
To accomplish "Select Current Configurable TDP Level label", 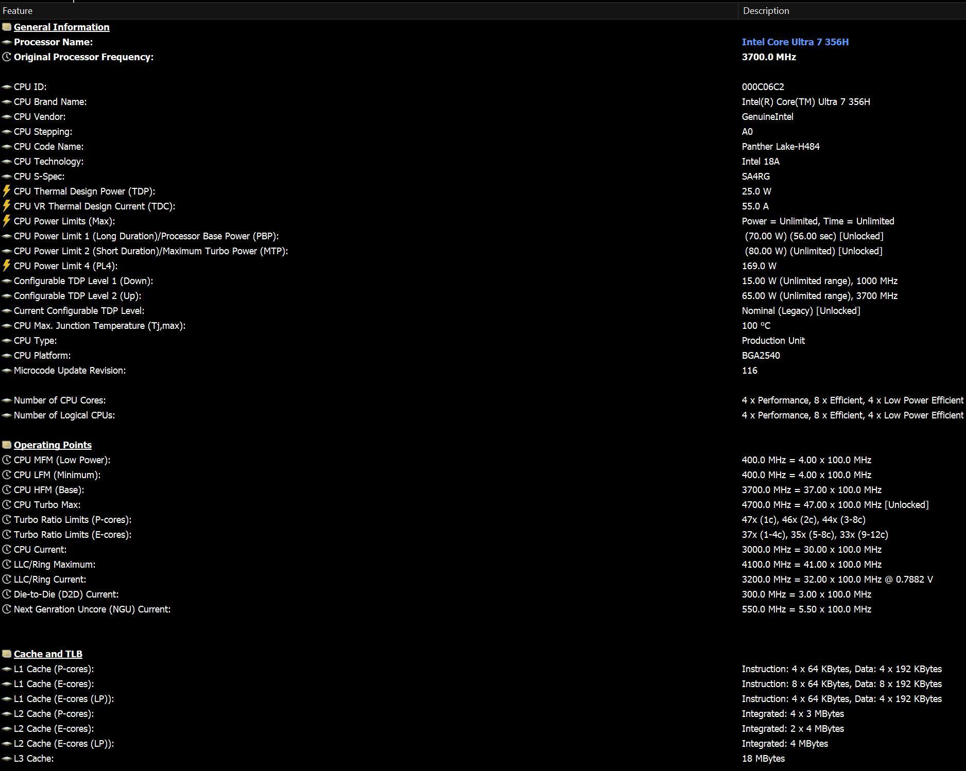I will (x=79, y=310).
